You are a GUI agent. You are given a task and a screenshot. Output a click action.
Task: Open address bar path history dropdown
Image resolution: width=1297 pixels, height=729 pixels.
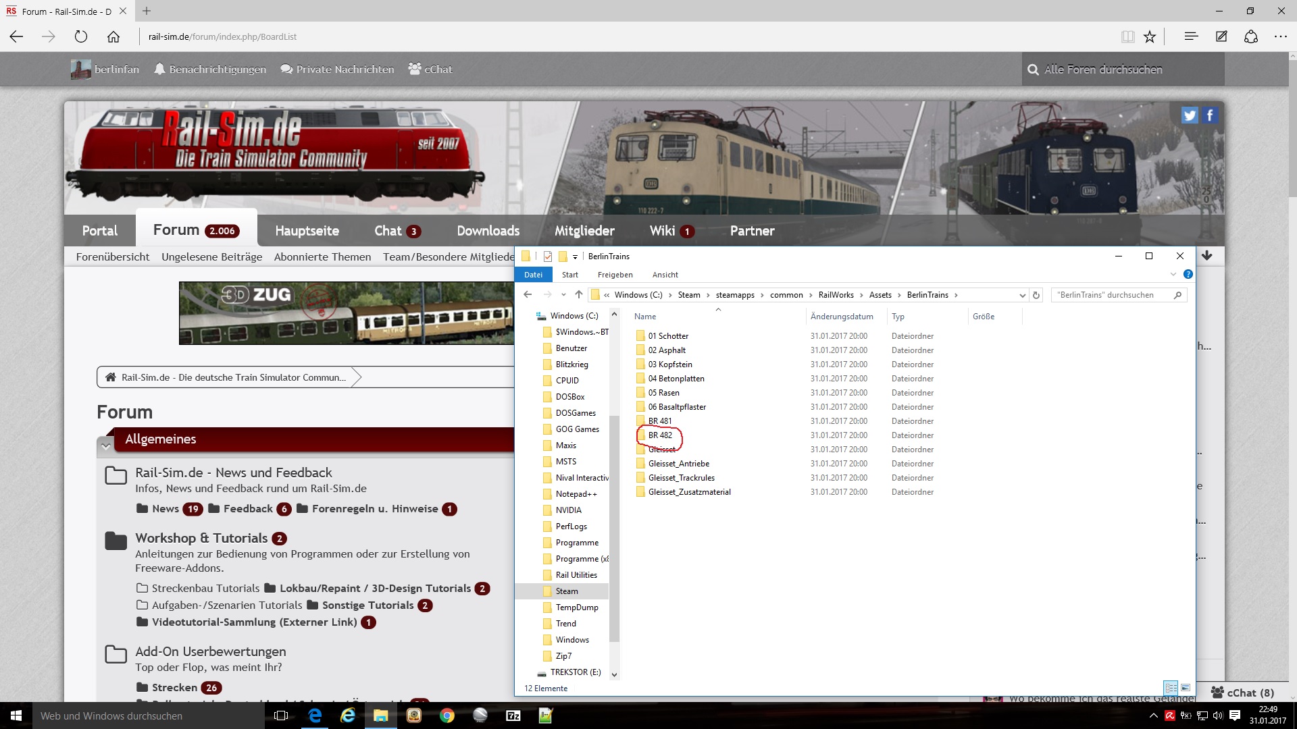(x=1022, y=295)
